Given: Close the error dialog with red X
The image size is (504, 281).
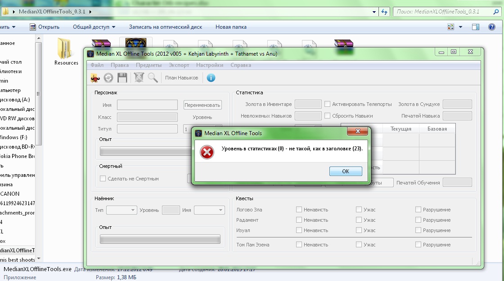Looking at the screenshot, I should (x=357, y=131).
